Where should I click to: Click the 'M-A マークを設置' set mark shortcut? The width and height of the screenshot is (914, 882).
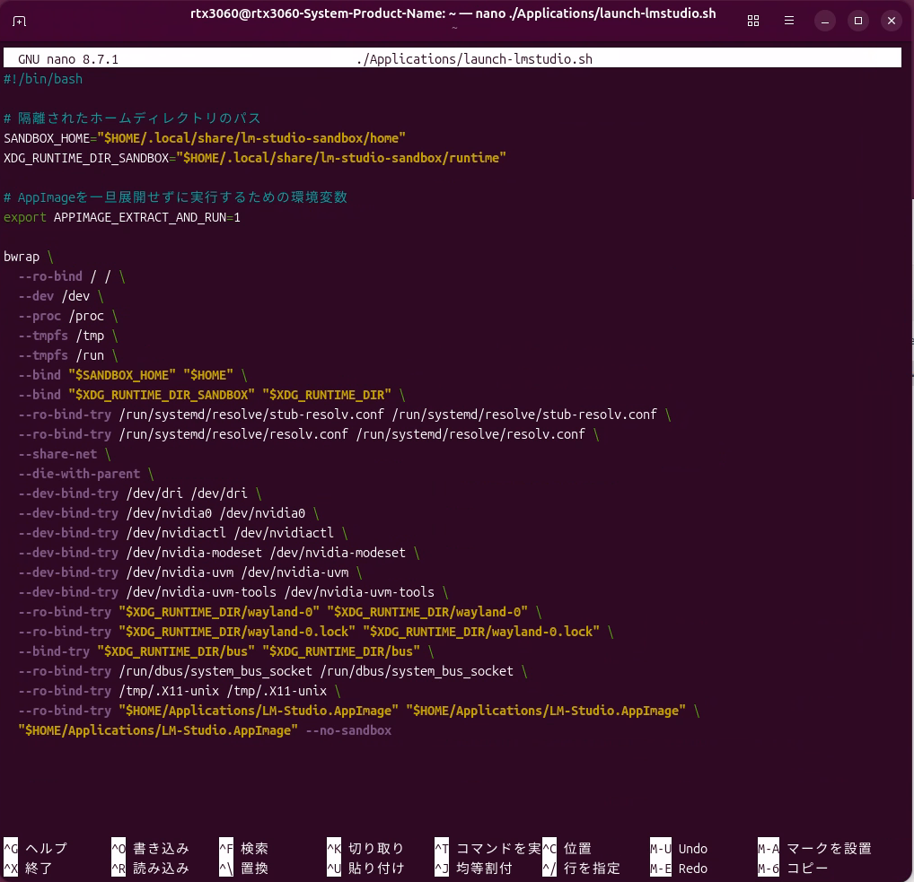(815, 849)
